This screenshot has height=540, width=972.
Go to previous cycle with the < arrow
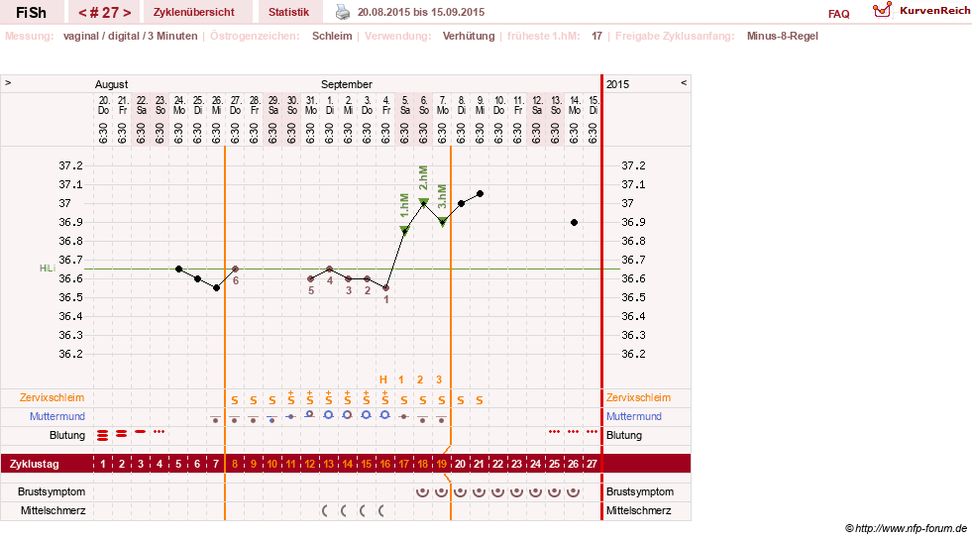(x=82, y=13)
